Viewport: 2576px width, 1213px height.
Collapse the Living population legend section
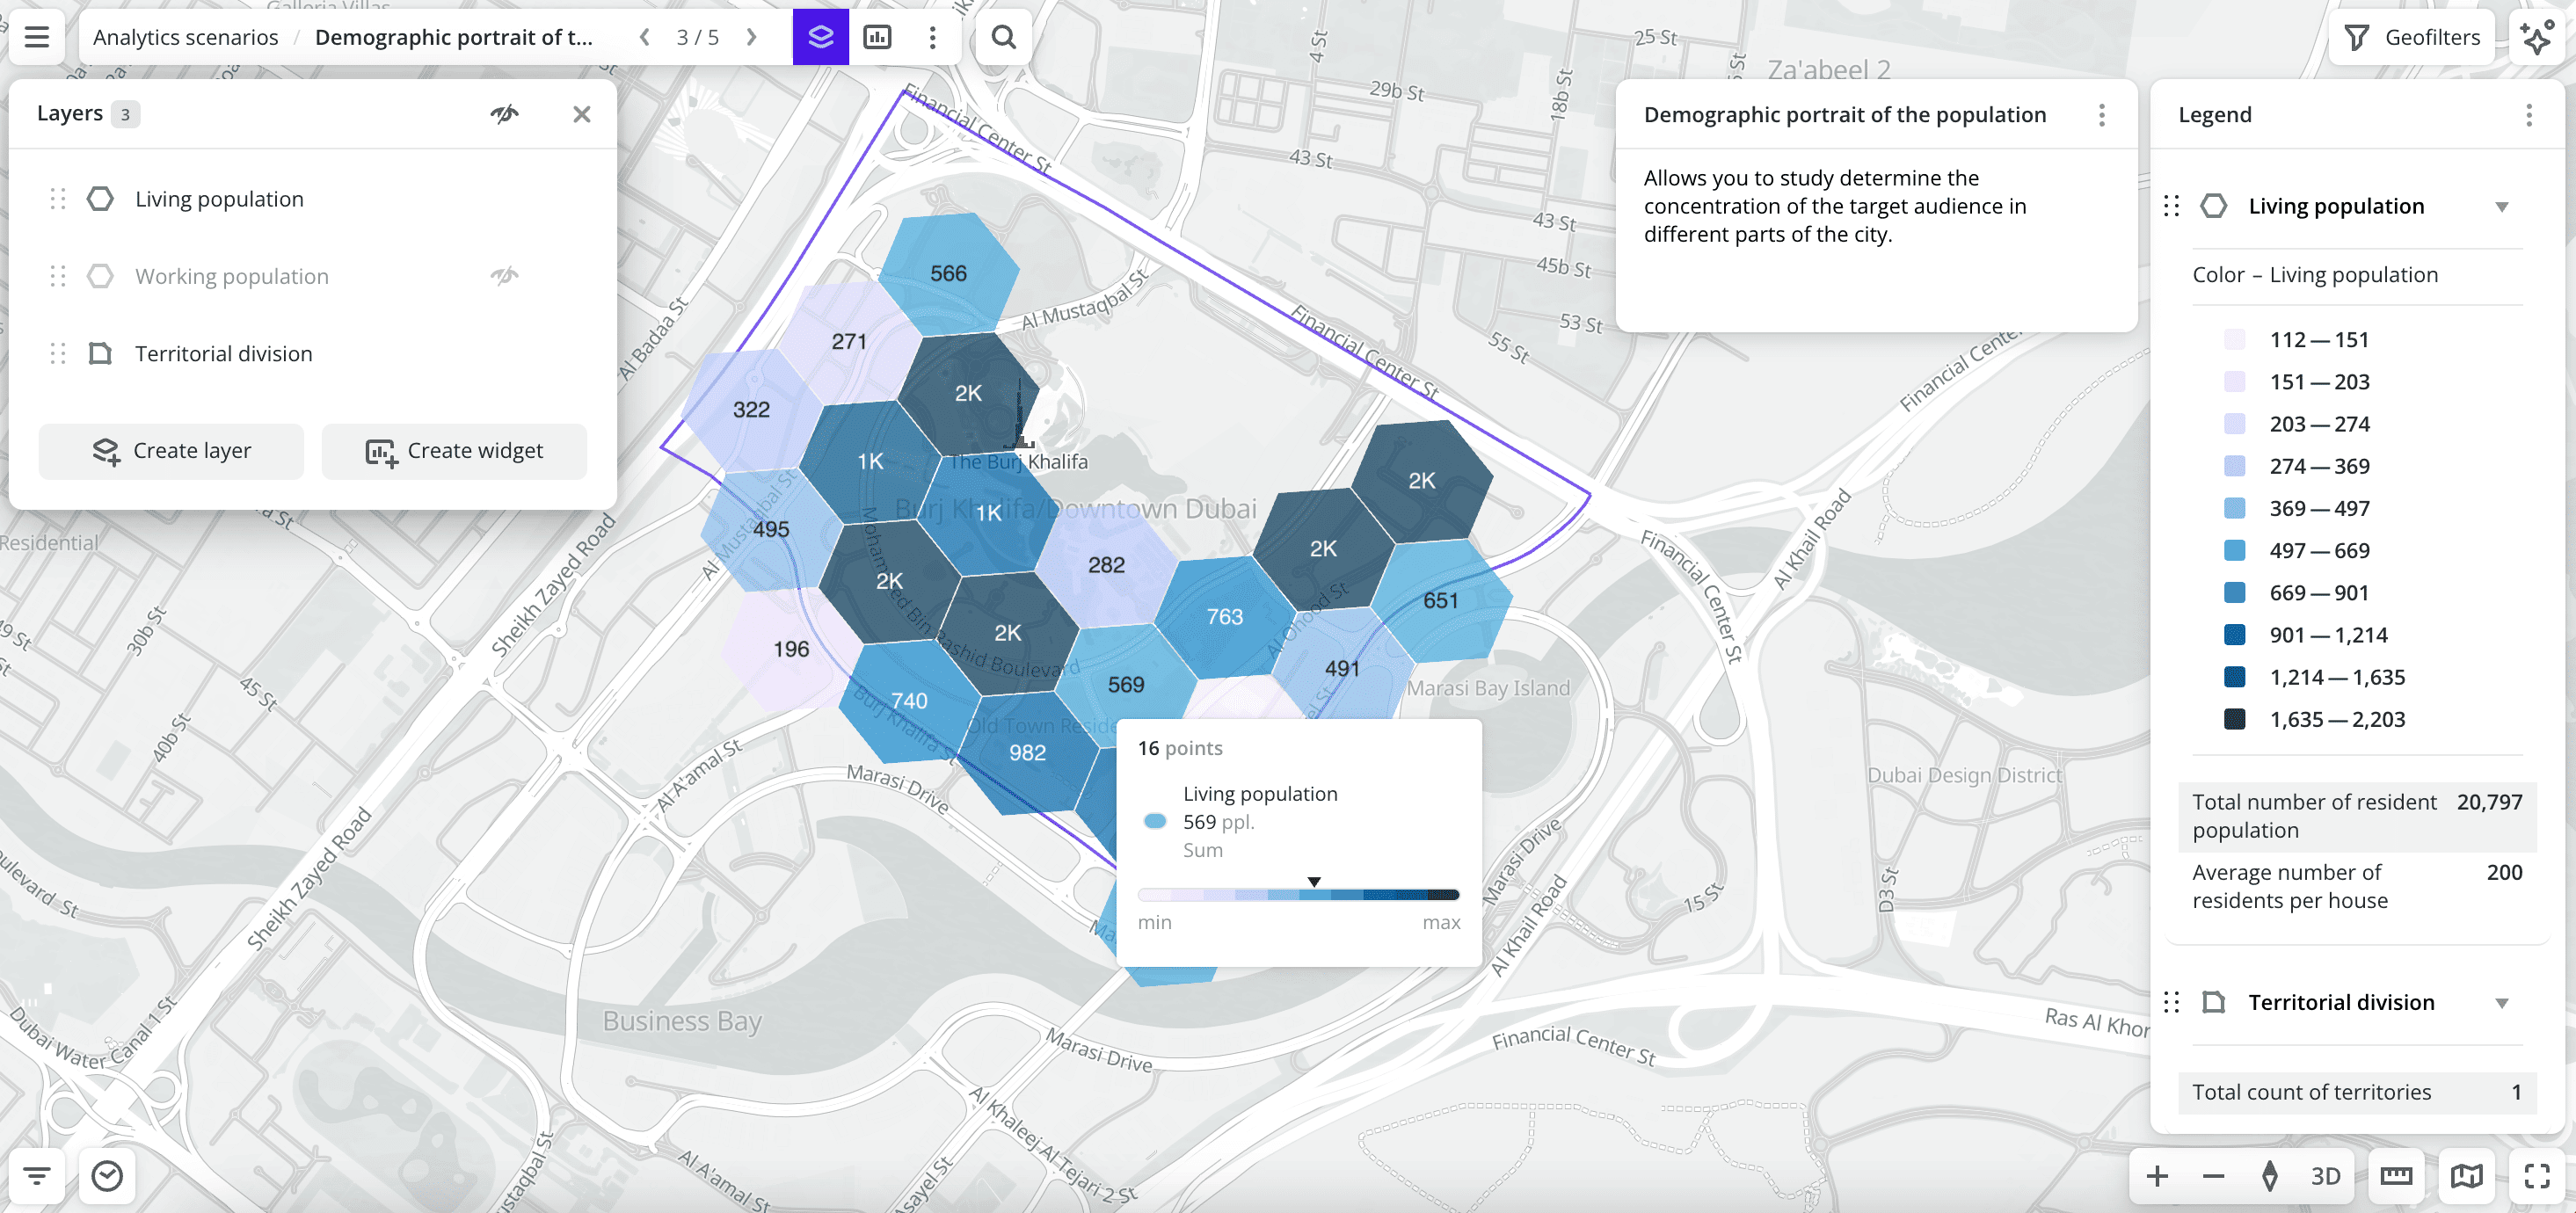pos(2501,207)
